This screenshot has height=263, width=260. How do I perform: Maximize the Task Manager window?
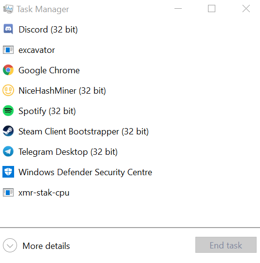tap(211, 9)
